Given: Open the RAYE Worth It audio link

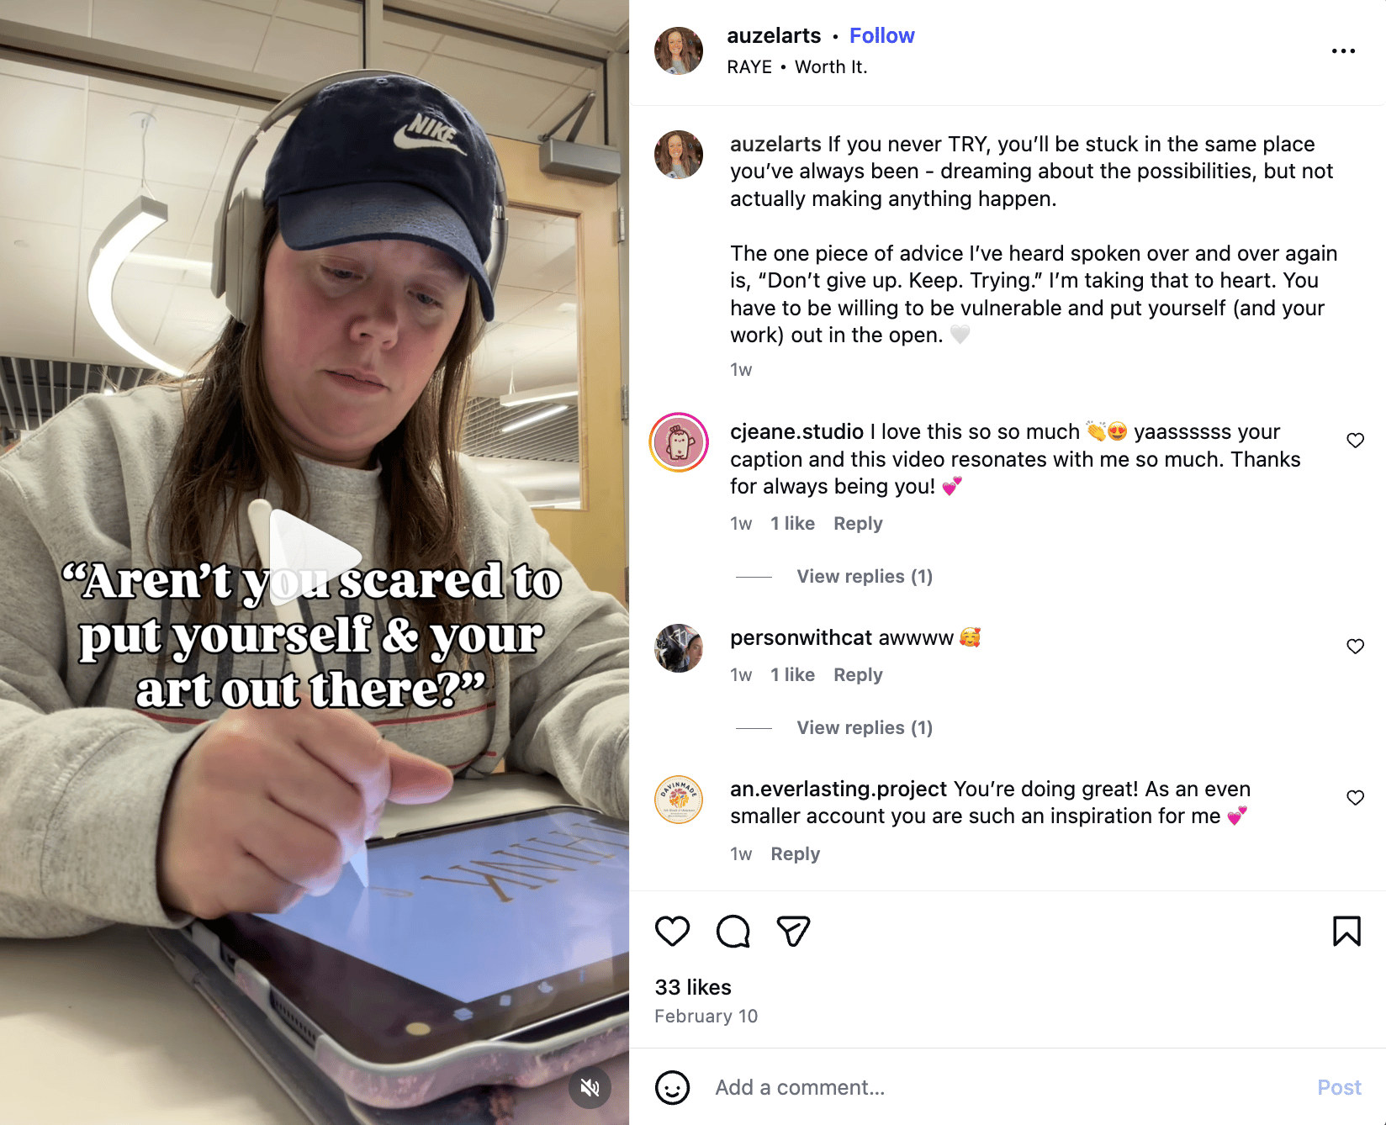Looking at the screenshot, I should point(796,67).
